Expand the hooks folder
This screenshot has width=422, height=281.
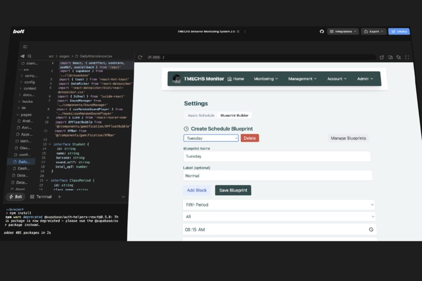pyautogui.click(x=26, y=102)
